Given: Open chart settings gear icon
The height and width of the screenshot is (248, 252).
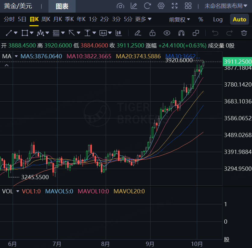Looking at the screenshot, I should point(161,6).
